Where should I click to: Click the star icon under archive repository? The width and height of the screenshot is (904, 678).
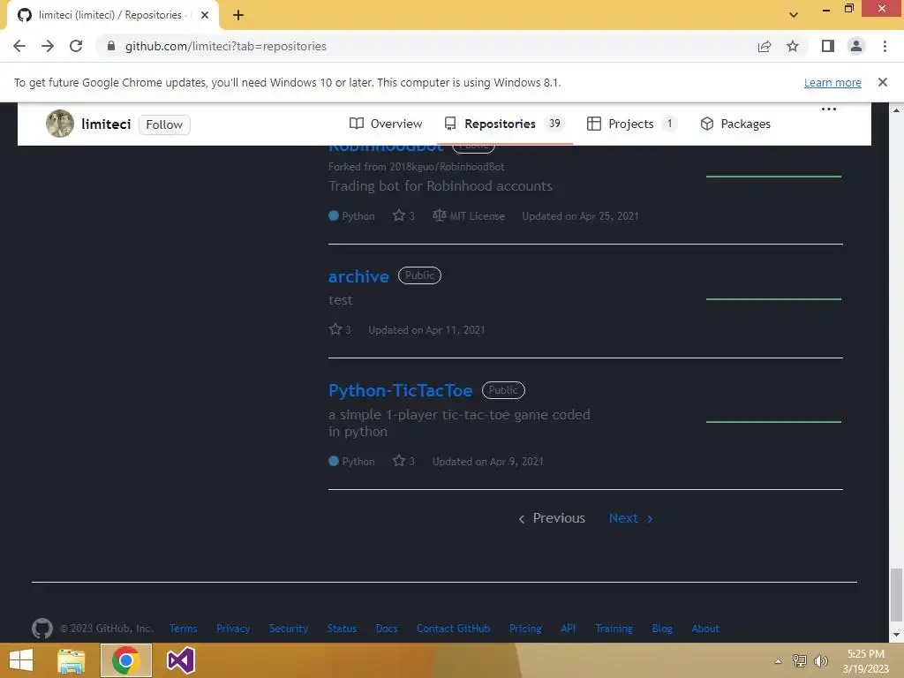(x=335, y=329)
